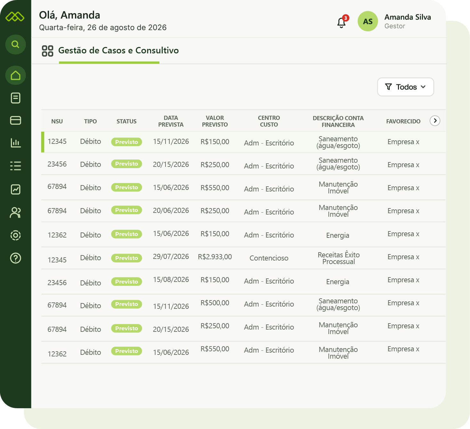Click value R$500,00 cell
This screenshot has width=470, height=429.
pyautogui.click(x=215, y=303)
